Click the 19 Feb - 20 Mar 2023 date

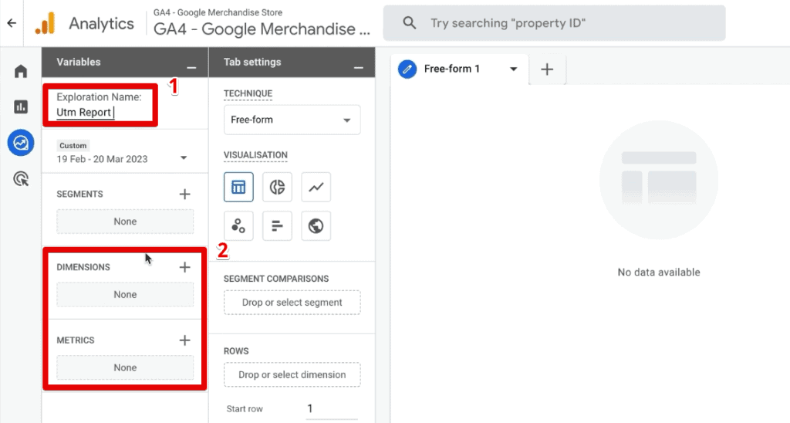pyautogui.click(x=103, y=159)
